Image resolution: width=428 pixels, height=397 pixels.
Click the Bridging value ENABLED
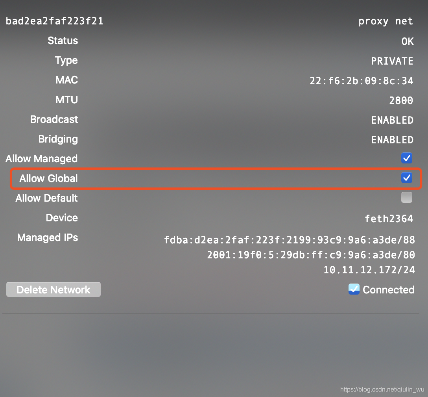tap(392, 140)
